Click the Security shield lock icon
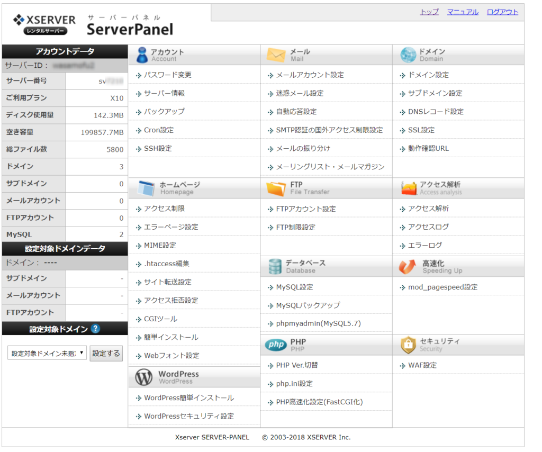This screenshot has height=452, width=542. coord(408,345)
